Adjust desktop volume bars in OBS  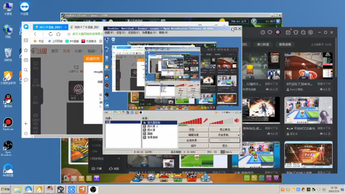pyautogui.click(x=221, y=121)
